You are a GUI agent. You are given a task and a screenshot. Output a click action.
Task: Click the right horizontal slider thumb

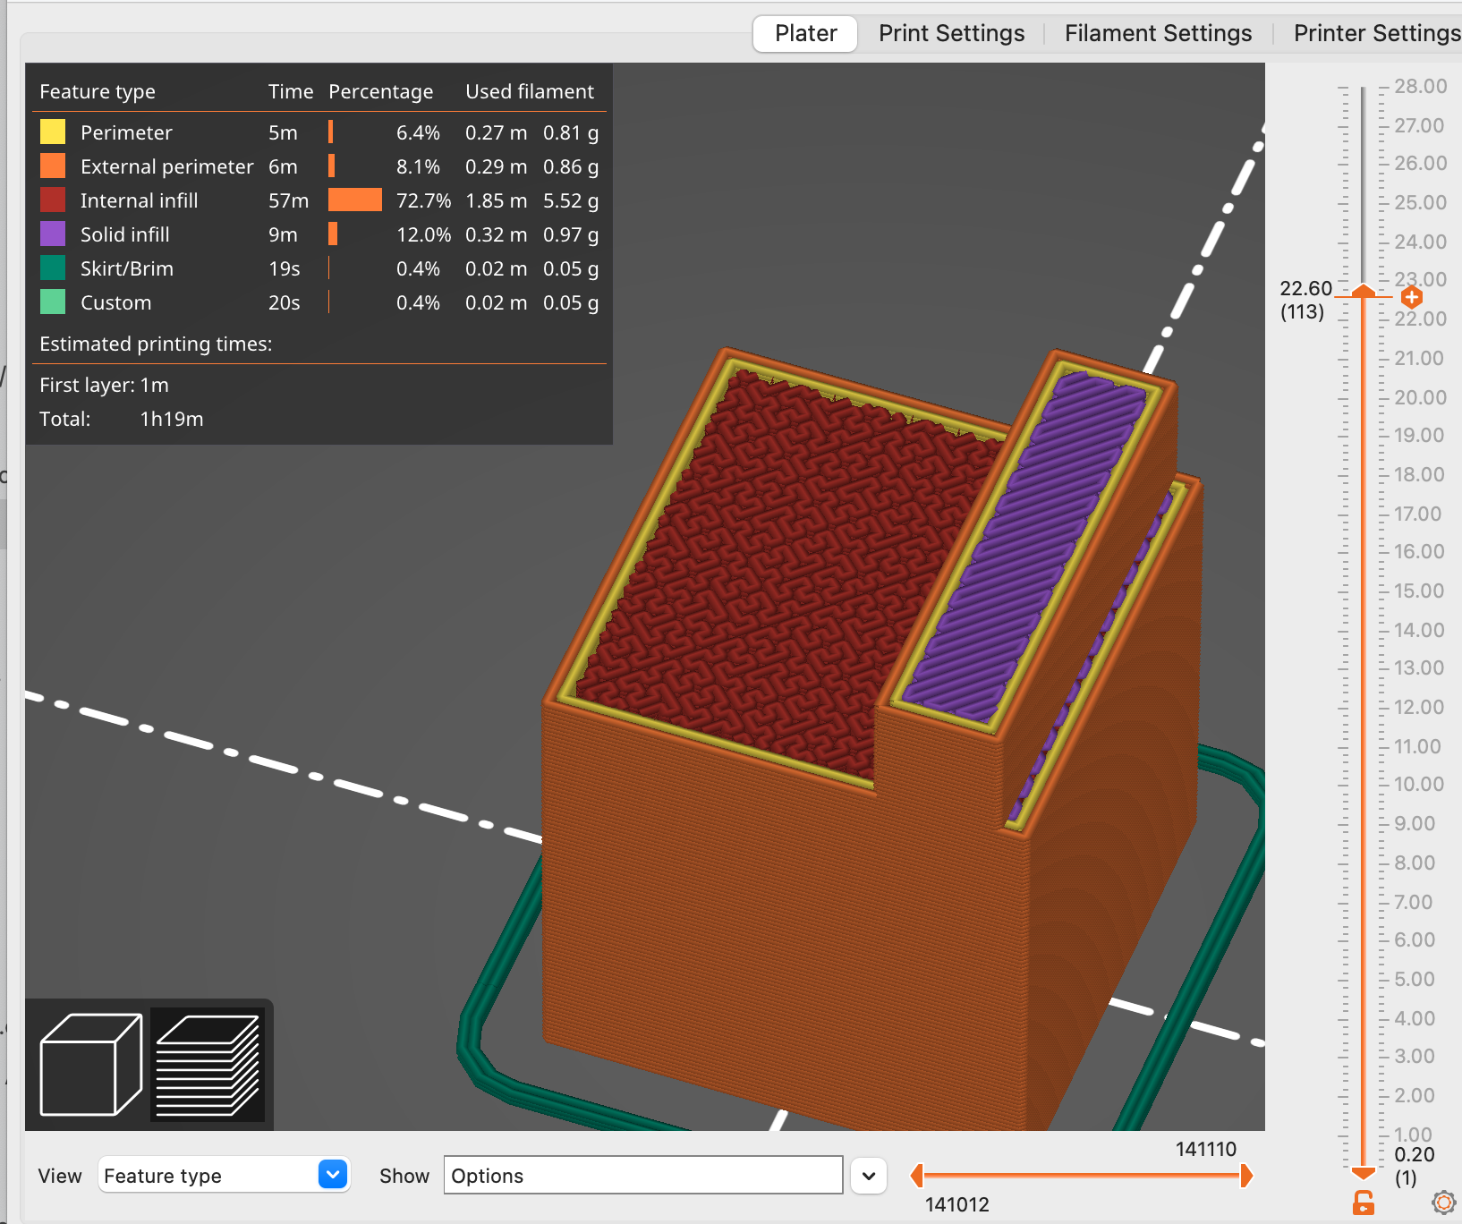1246,1175
